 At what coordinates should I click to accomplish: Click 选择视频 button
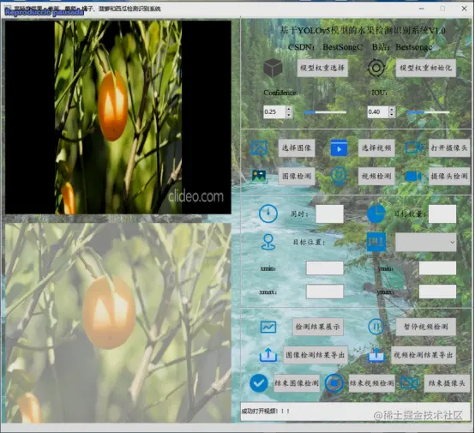pos(376,147)
